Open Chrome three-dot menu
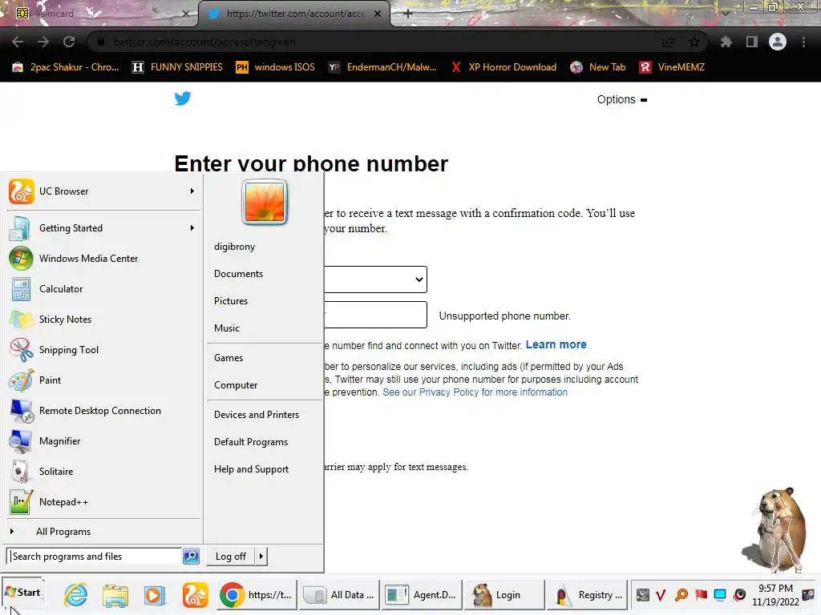This screenshot has height=615, width=821. [803, 42]
